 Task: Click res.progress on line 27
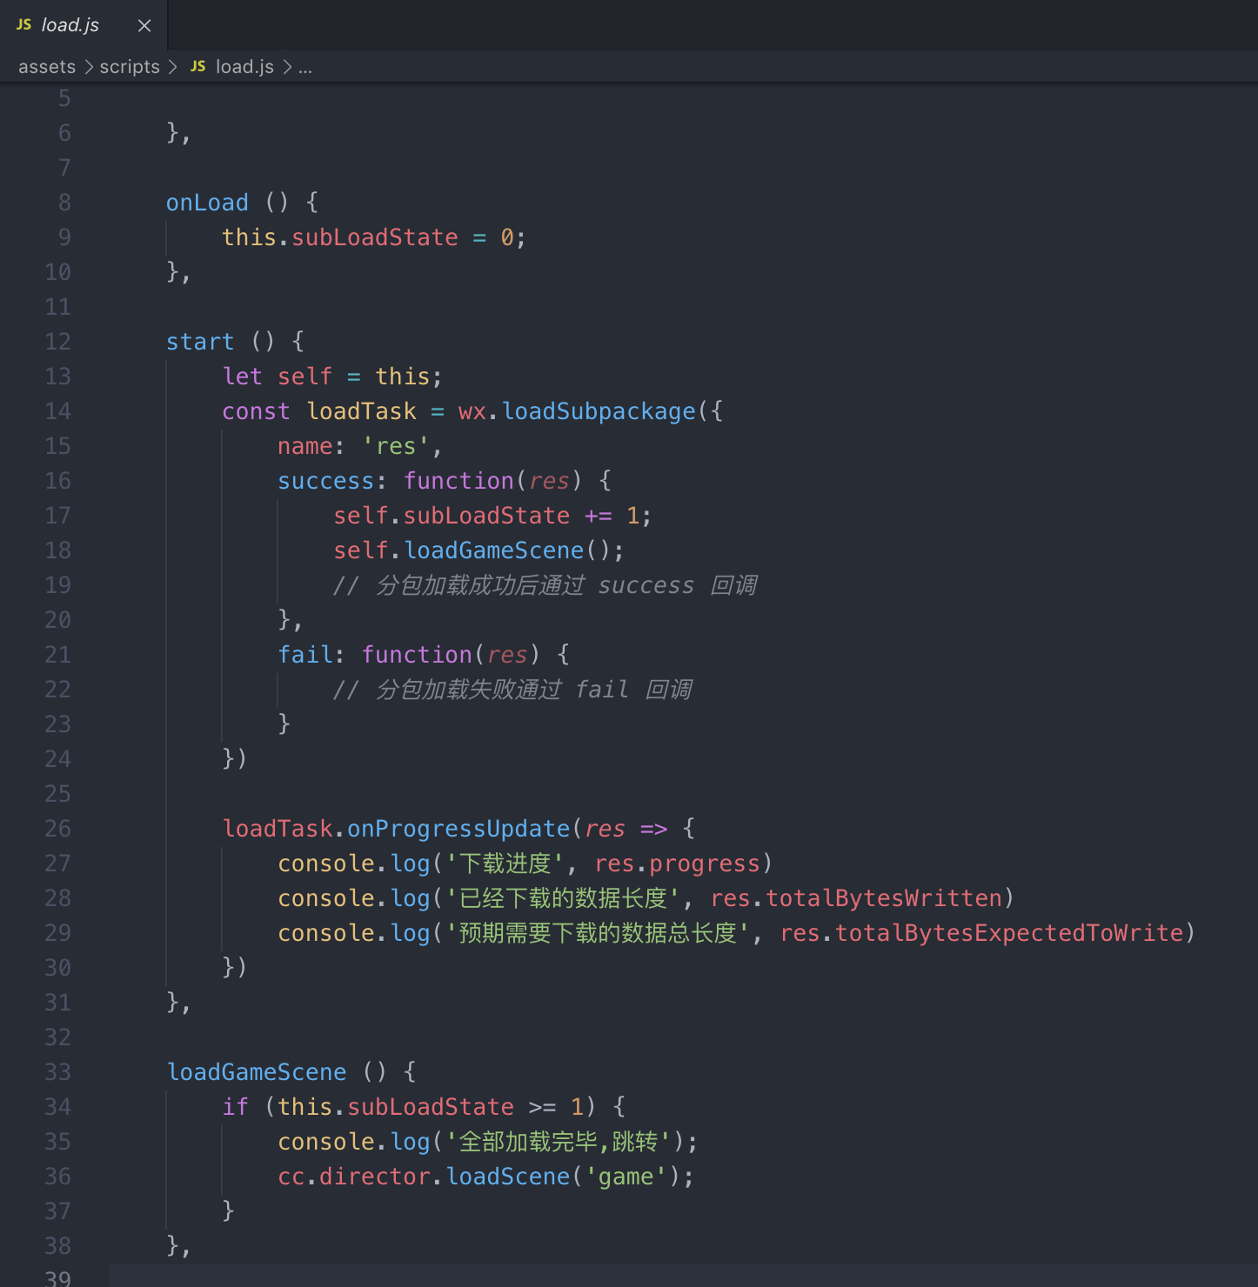click(677, 864)
